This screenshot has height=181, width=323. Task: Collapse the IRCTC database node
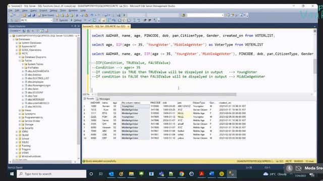click(17, 53)
